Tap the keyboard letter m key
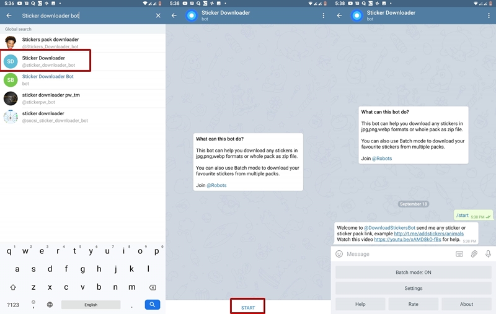496x314 pixels. click(x=132, y=287)
